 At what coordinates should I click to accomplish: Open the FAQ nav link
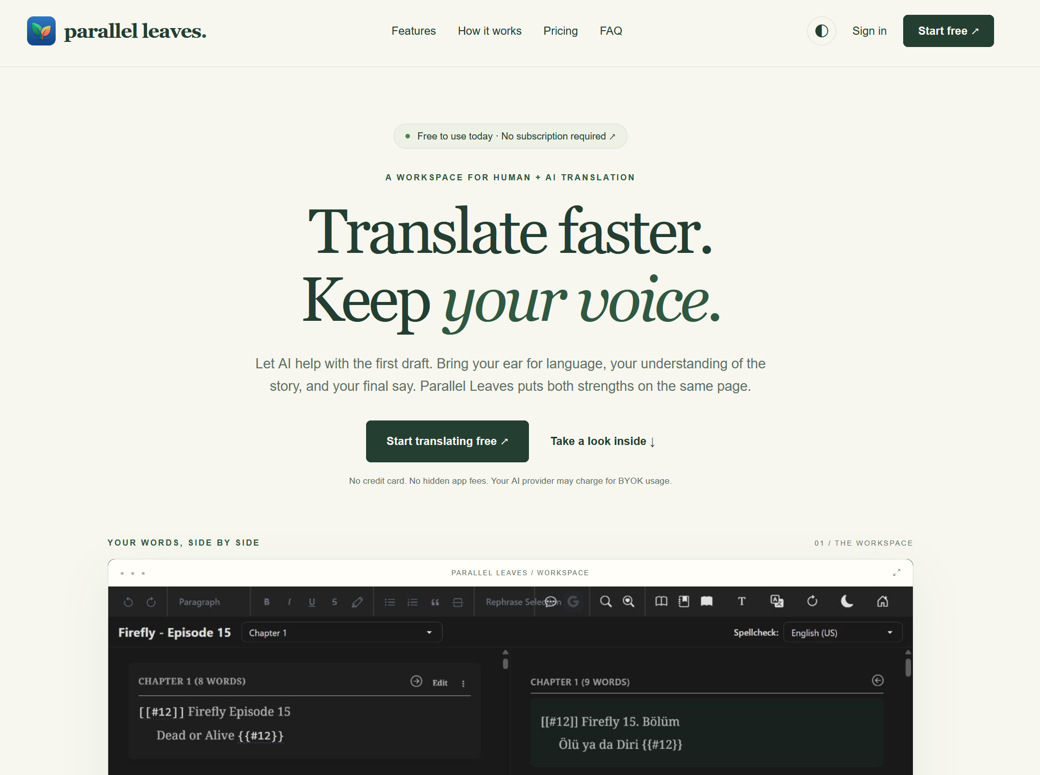611,31
